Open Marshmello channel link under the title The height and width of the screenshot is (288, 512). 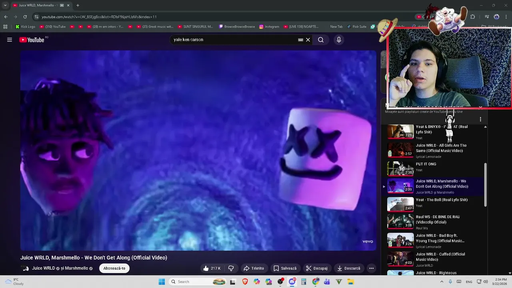coord(76,268)
